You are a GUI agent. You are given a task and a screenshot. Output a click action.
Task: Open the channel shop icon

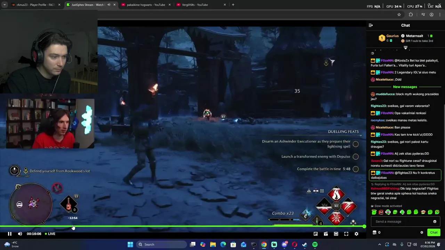pyautogui.click(x=374, y=233)
